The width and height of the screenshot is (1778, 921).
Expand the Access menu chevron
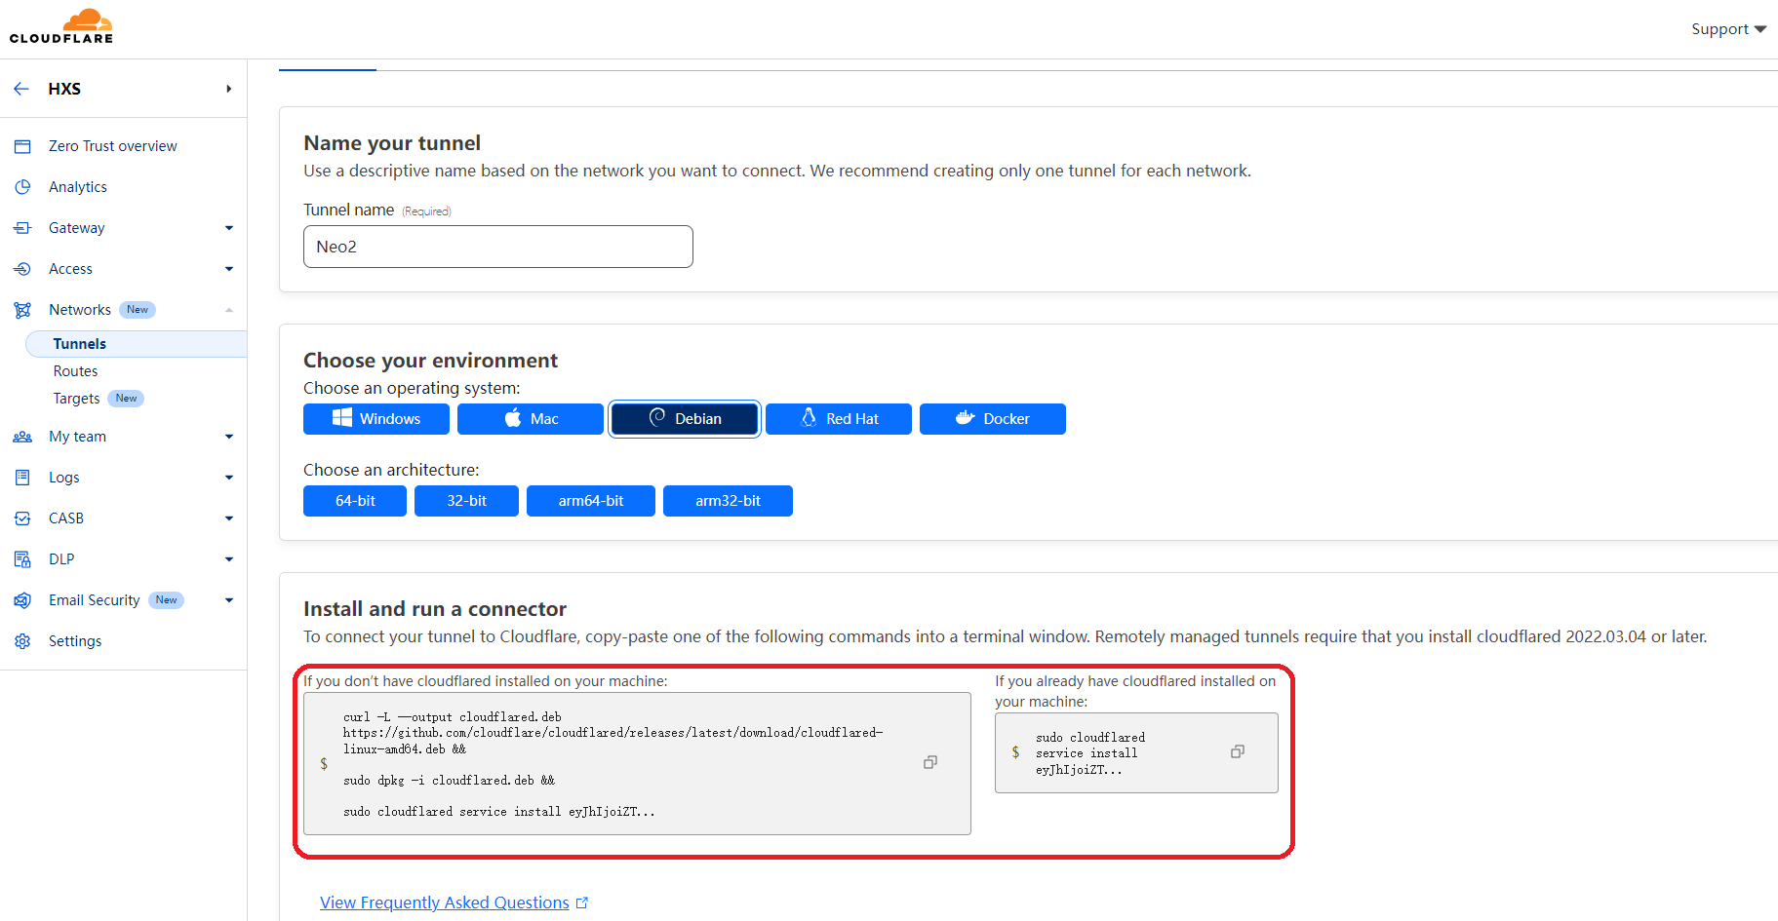(x=229, y=269)
